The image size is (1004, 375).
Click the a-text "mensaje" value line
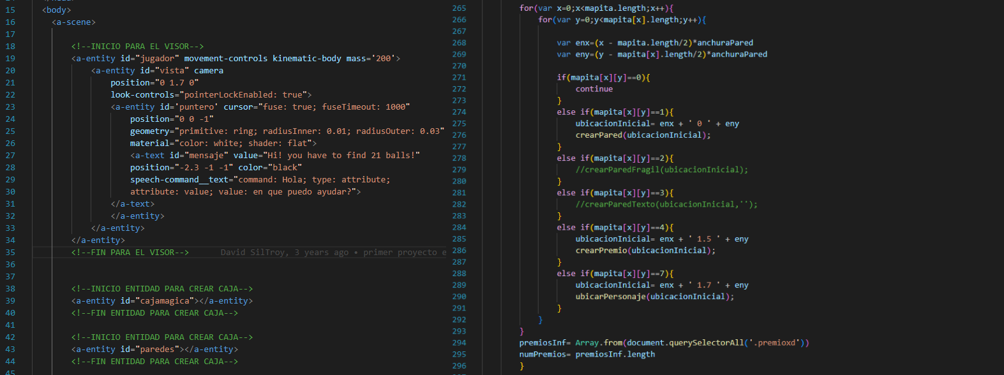coord(275,156)
